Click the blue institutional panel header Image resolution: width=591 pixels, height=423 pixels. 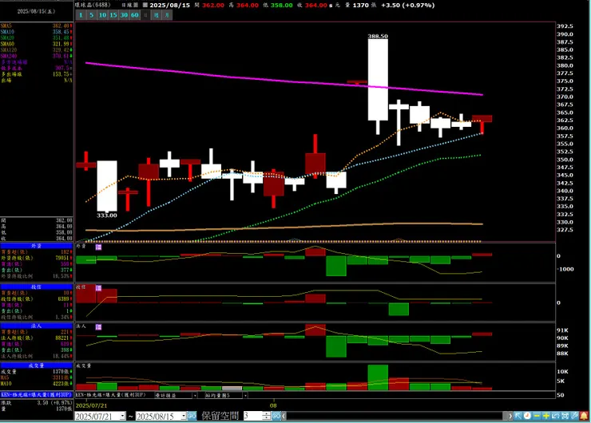pos(37,326)
